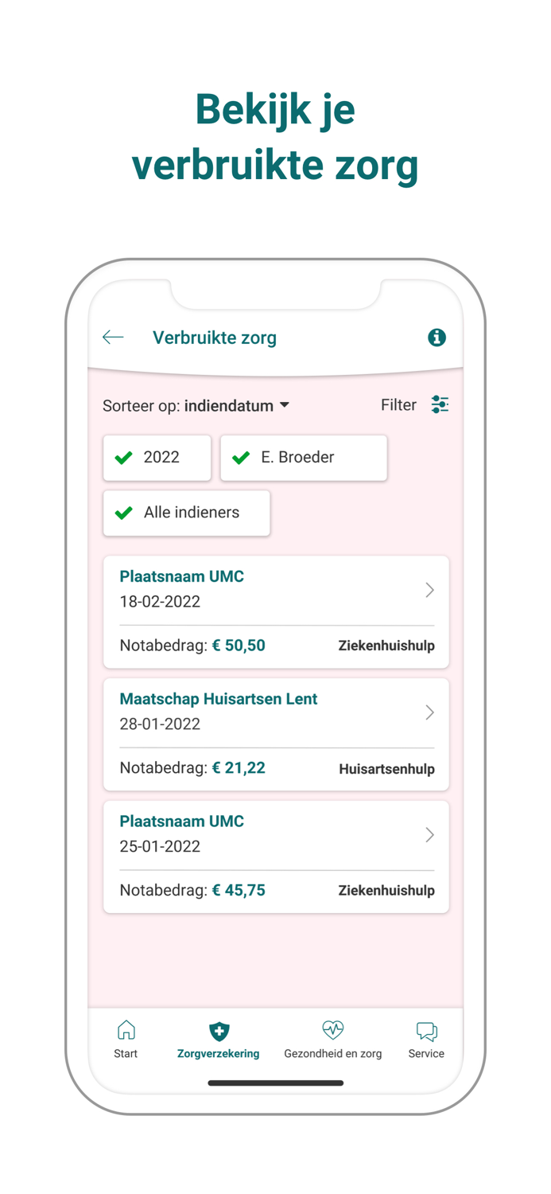Switch to the Service tab
Screen dimensions: 551x1194
[x=426, y=1039]
